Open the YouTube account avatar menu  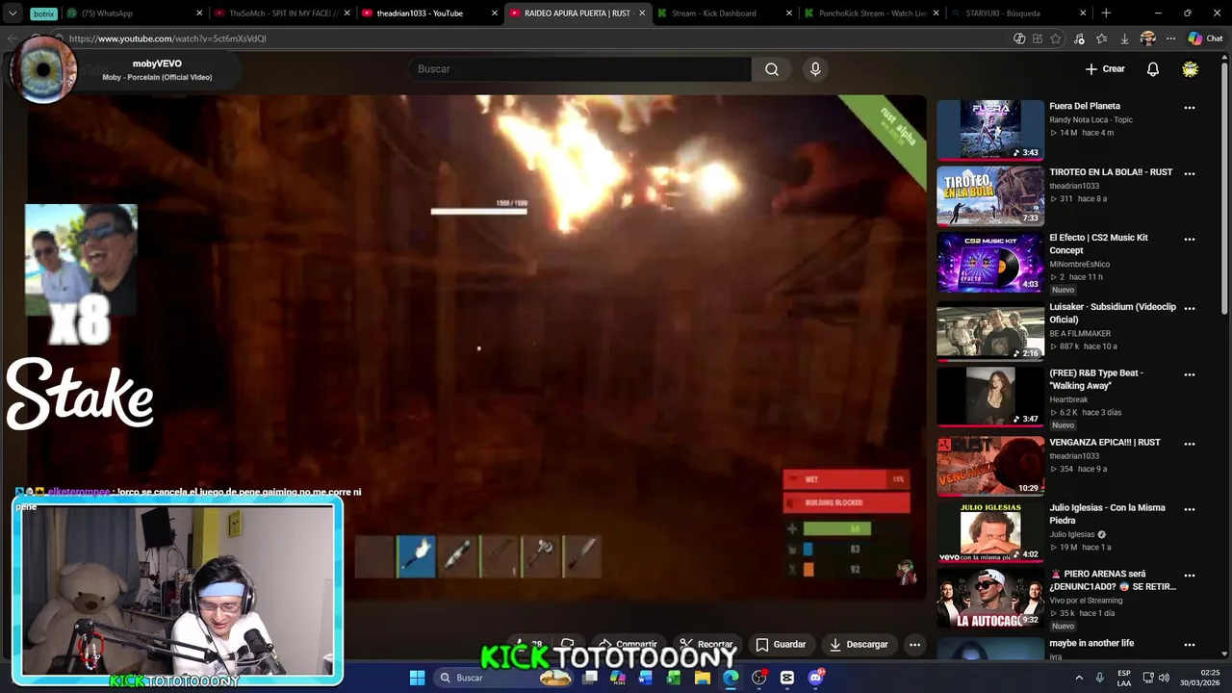click(1191, 69)
